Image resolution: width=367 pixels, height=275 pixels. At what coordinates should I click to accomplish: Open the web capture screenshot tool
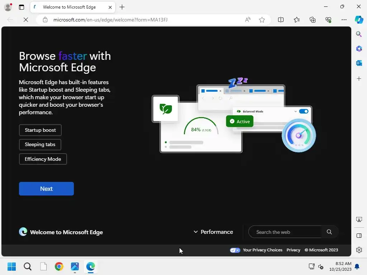(x=359, y=219)
